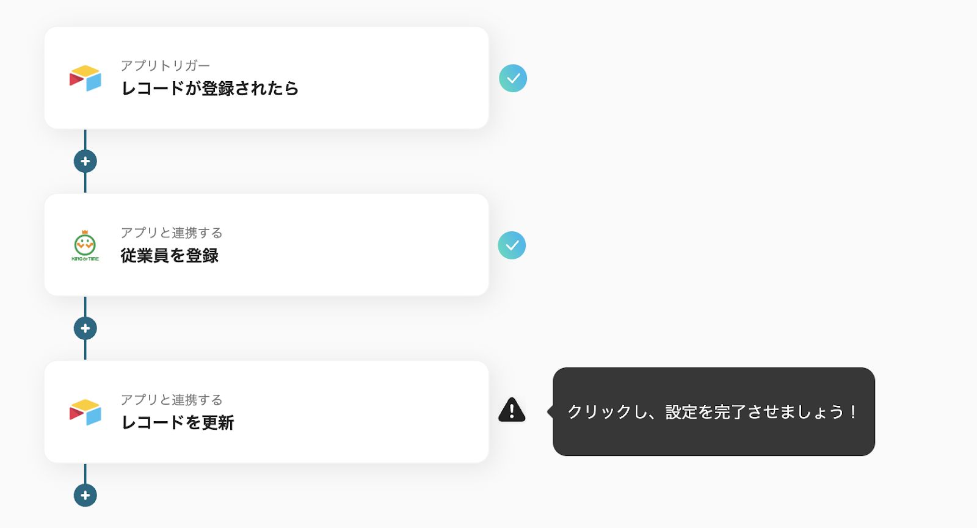Select the empty area of レコードを更新 card
This screenshot has height=528, width=977.
[366, 412]
